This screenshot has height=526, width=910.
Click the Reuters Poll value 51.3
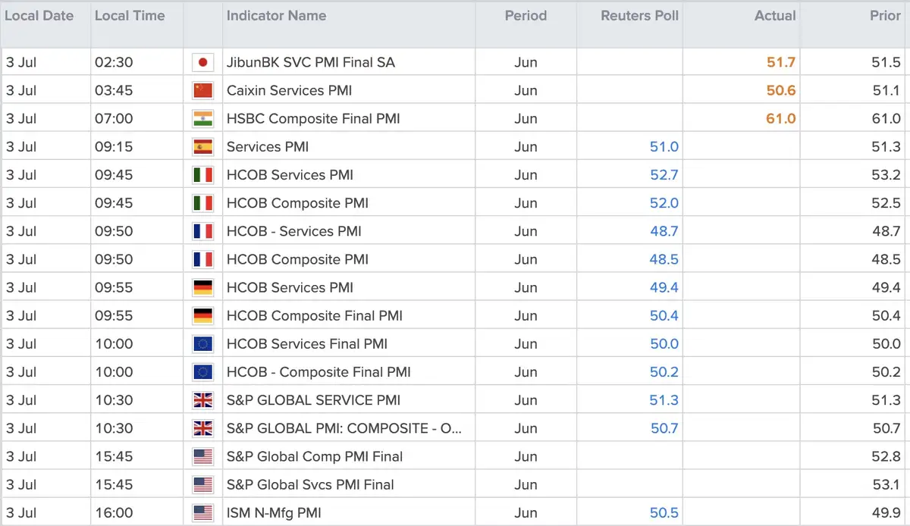tap(664, 399)
